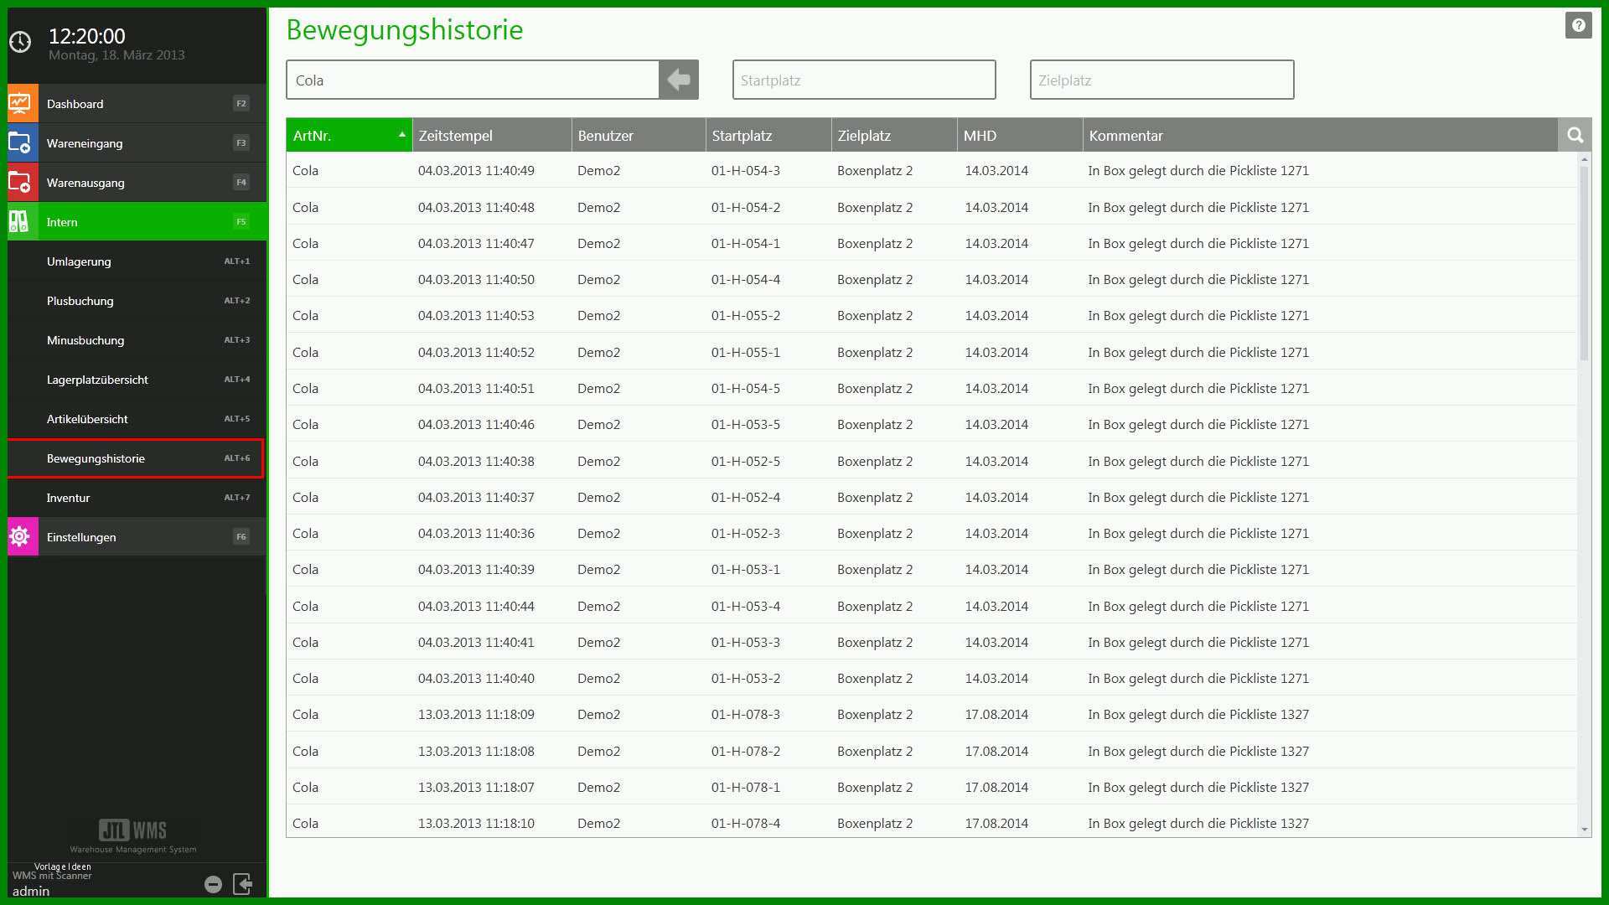Click Startplatz cell 01-H-055-2
This screenshot has width=1609, height=905.
point(745,315)
